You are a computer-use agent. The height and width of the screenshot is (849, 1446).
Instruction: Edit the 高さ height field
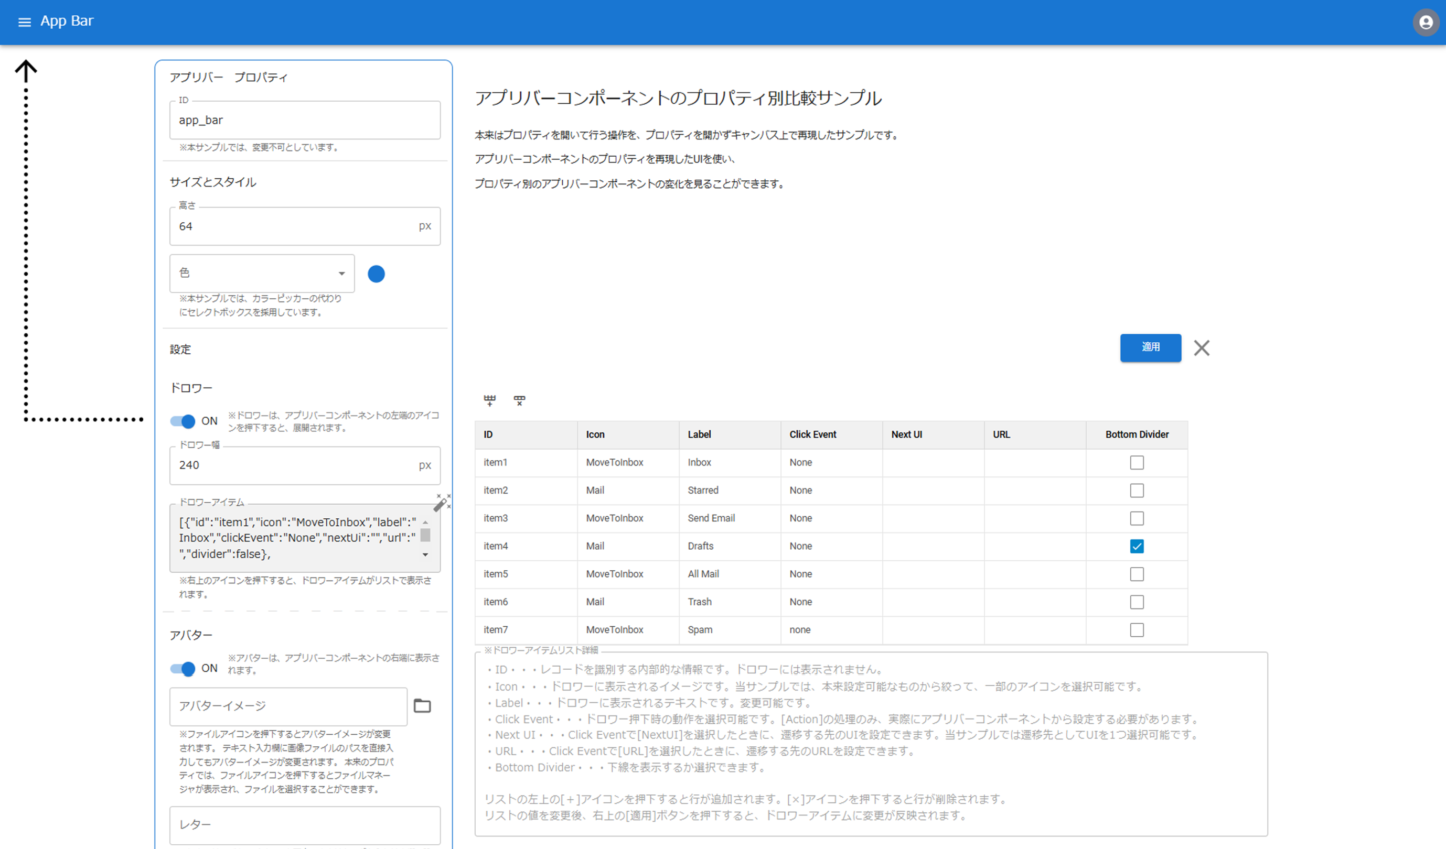point(305,226)
